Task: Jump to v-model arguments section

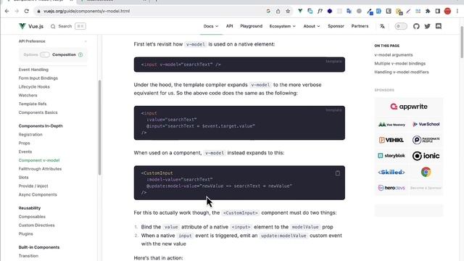Action: (x=393, y=55)
